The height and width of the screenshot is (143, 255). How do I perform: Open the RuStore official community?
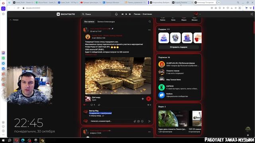[x=178, y=95]
